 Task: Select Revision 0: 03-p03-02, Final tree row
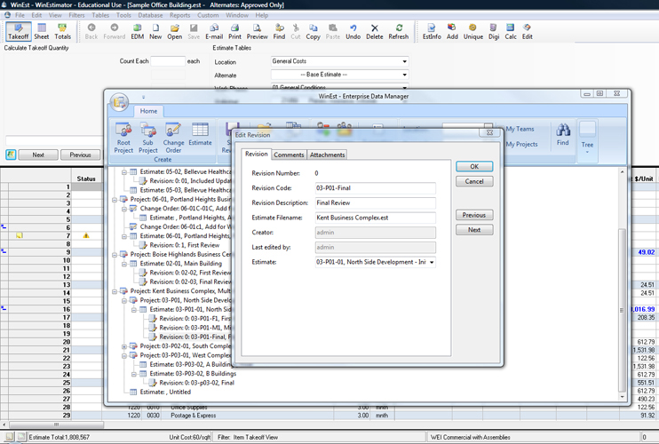[x=193, y=383]
